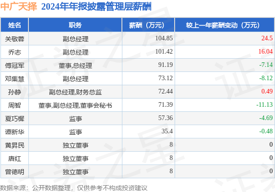
Task: Click the red change value 24.5
Action: pos(267,38)
